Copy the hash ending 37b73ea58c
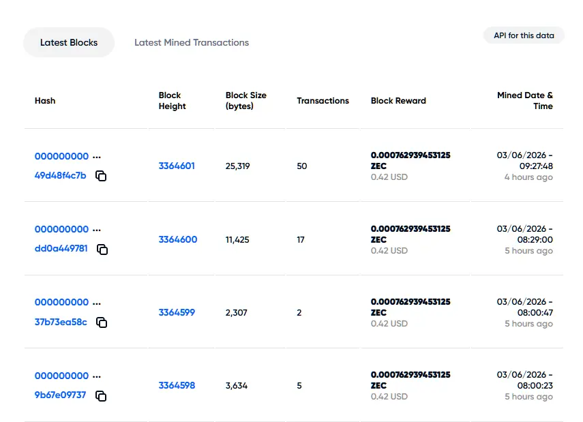The image size is (583, 422). click(x=102, y=322)
